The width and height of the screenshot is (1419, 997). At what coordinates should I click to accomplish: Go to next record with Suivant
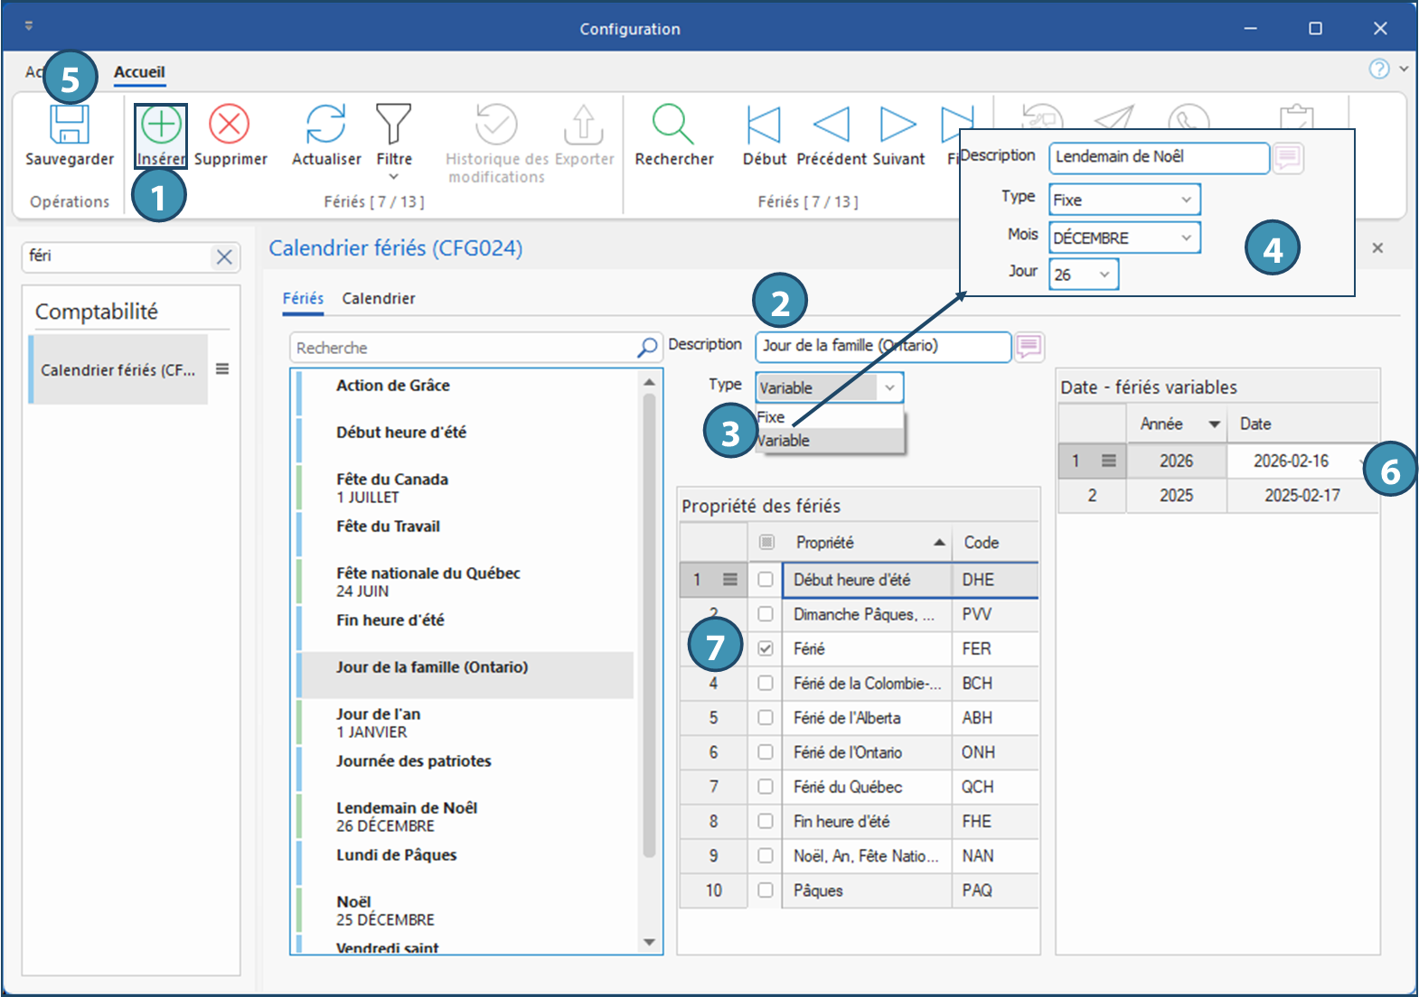[897, 126]
